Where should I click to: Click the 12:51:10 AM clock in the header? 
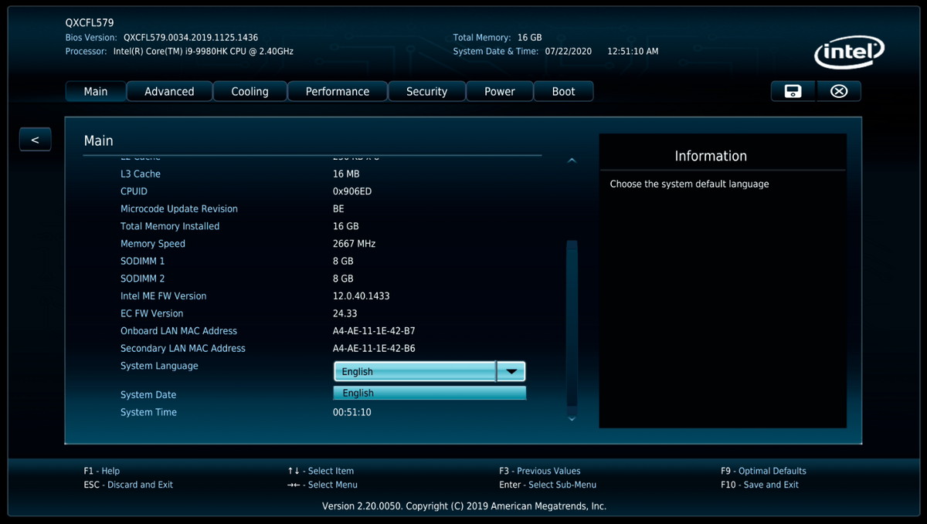633,51
